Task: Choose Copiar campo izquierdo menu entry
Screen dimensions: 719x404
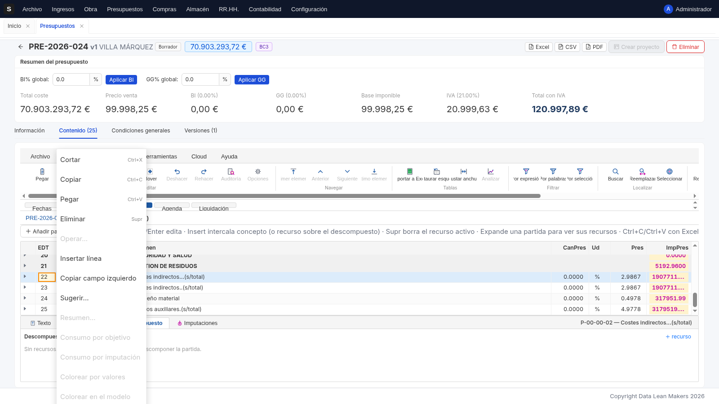Action: point(101,278)
